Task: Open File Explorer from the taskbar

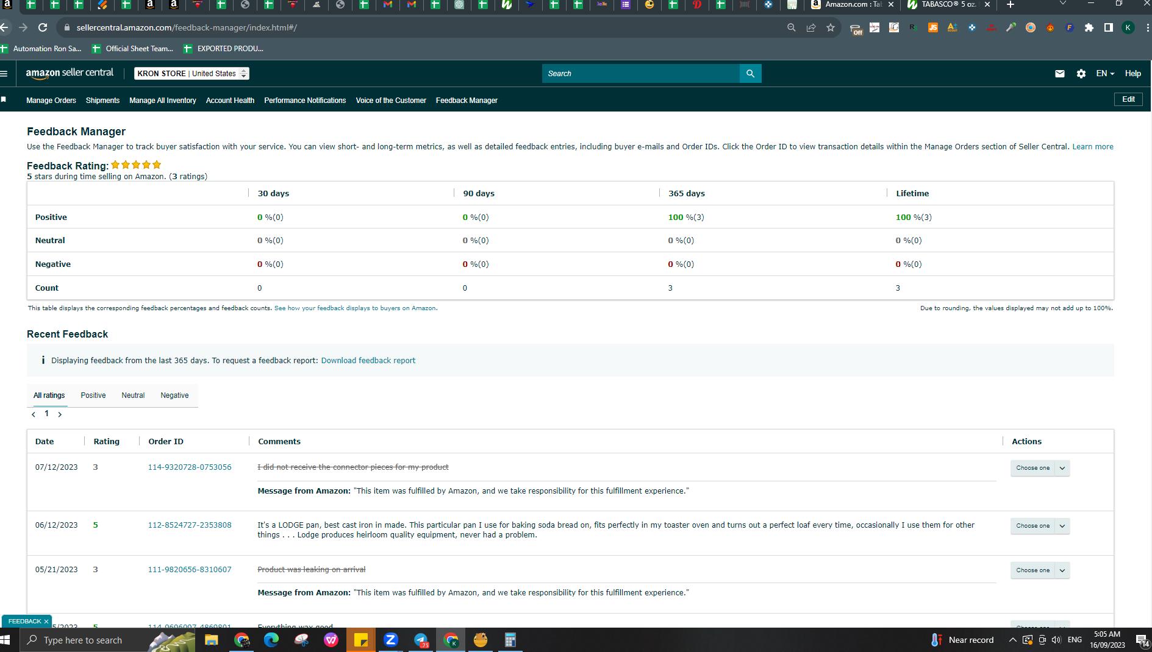Action: pyautogui.click(x=212, y=640)
